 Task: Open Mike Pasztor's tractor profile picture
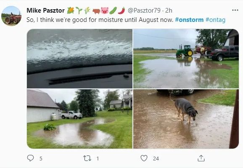[11, 16]
